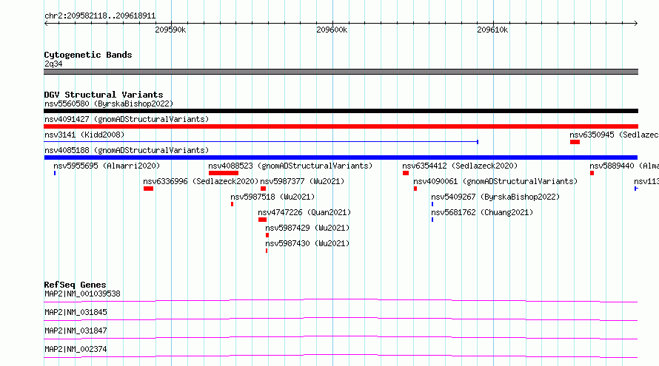Viewport: 659px width, 366px height.
Task: Open variant label nsv4747226 (Quan2021)
Action: [x=304, y=212]
